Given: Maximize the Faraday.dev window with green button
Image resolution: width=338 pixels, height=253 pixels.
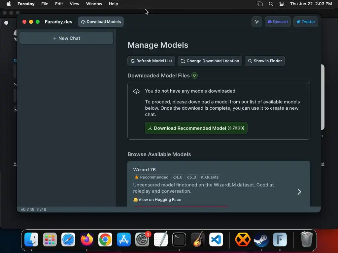Looking at the screenshot, I should click(38, 22).
